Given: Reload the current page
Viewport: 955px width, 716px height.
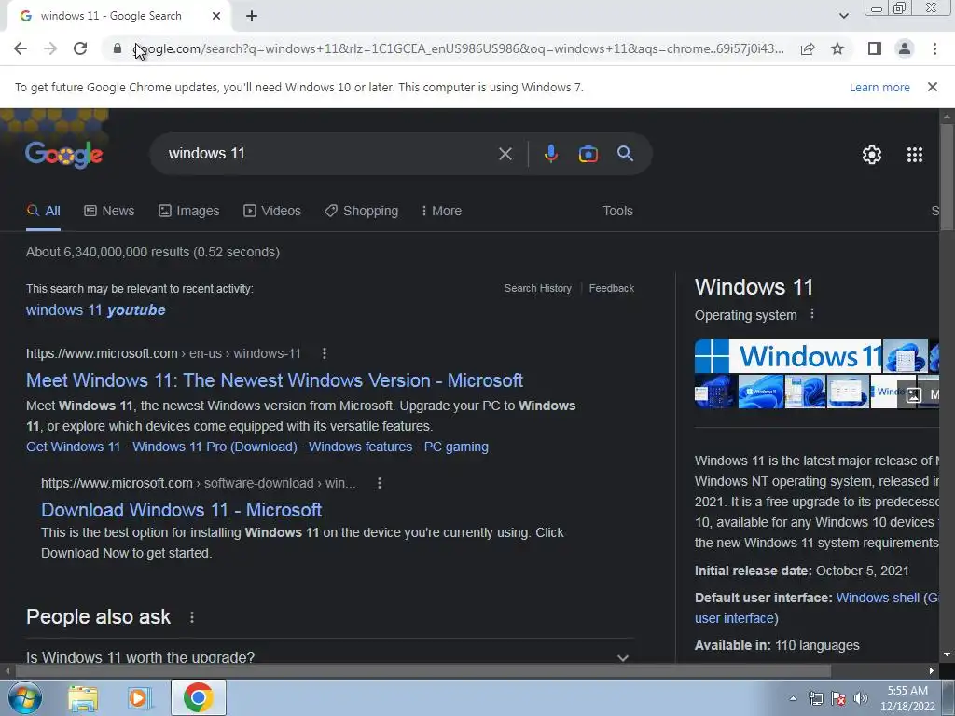Looking at the screenshot, I should [80, 48].
